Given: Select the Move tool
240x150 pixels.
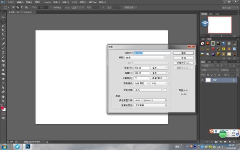Looking at the screenshot, I should (3, 17).
